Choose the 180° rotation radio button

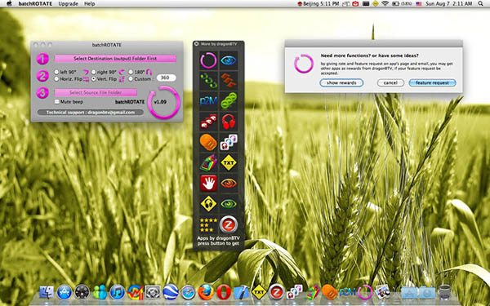pos(131,72)
